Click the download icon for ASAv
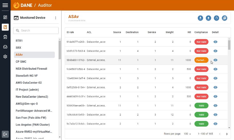Screen dimensions: 234x140 point(200,18)
